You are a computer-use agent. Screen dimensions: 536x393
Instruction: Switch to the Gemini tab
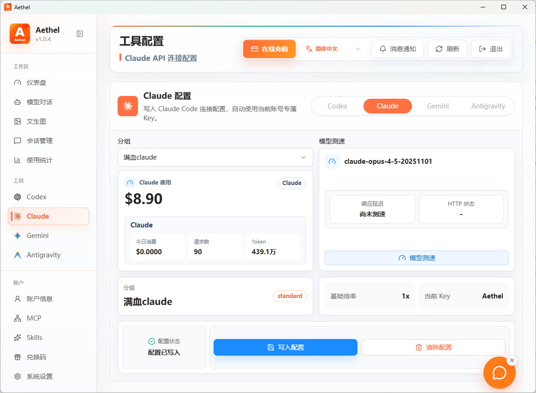(438, 106)
